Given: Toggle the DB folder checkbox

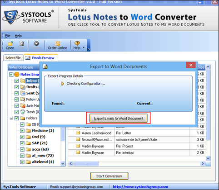Looking at the screenshot, I should click(x=22, y=124).
